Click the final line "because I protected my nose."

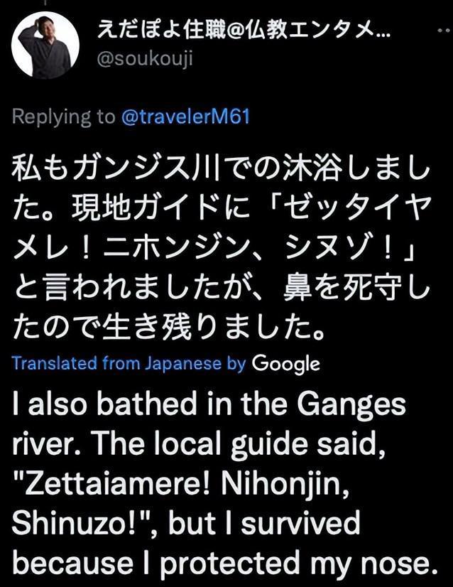(222, 563)
